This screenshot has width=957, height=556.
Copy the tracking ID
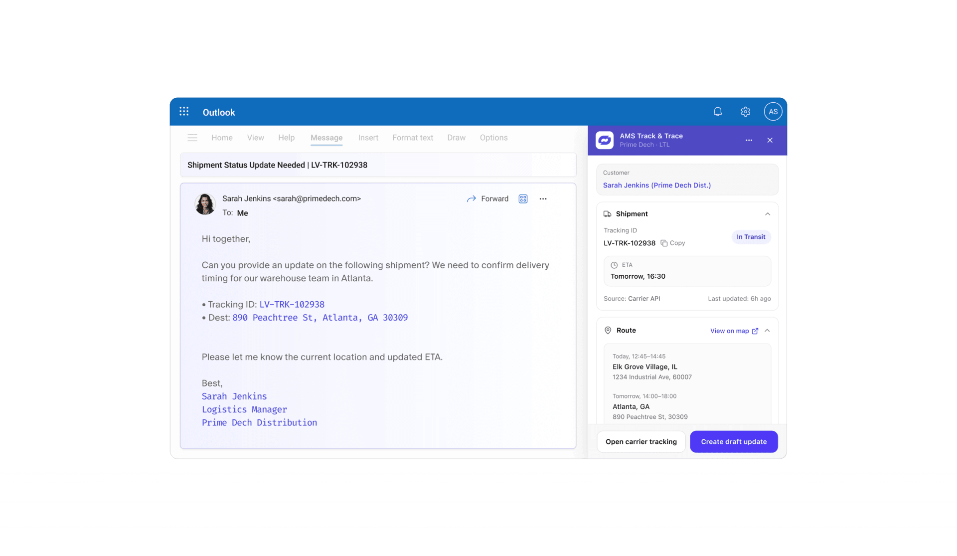[673, 243]
